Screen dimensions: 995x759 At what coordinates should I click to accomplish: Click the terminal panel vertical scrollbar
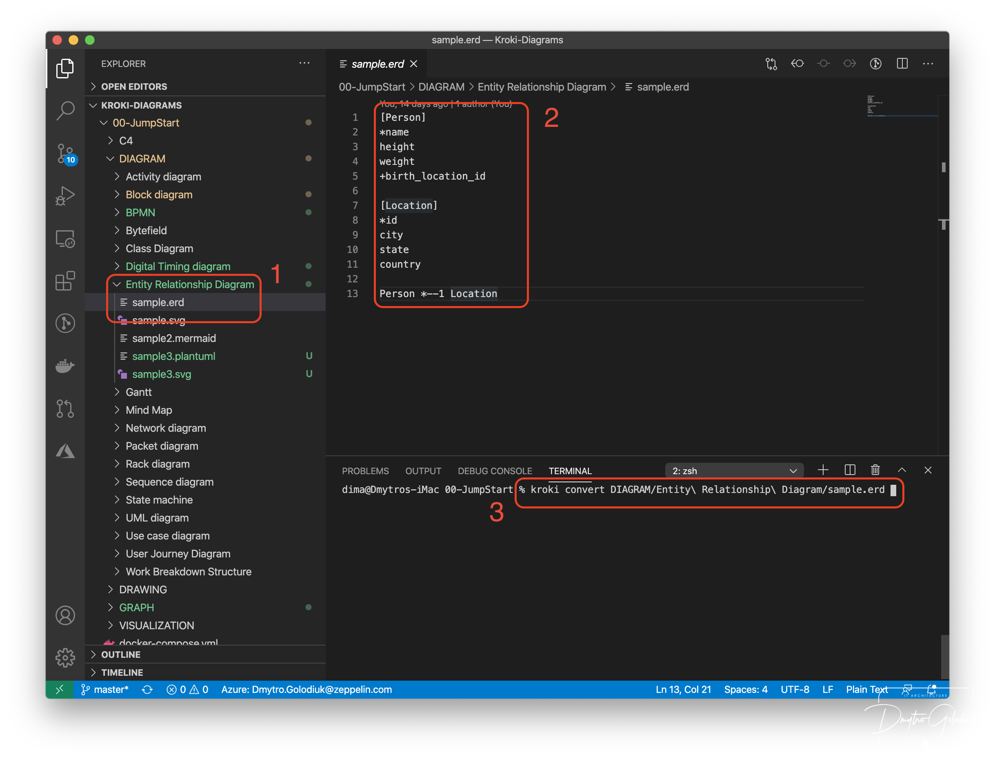point(944,656)
